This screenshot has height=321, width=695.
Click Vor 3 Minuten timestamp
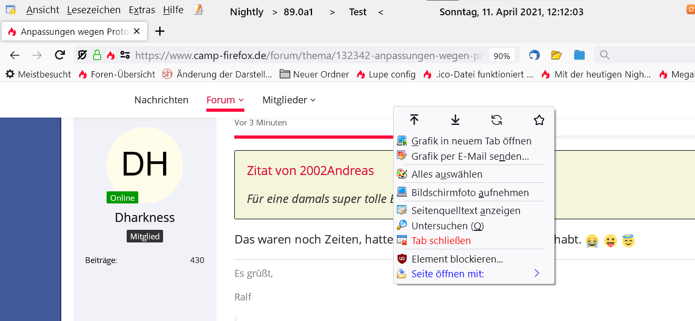261,122
